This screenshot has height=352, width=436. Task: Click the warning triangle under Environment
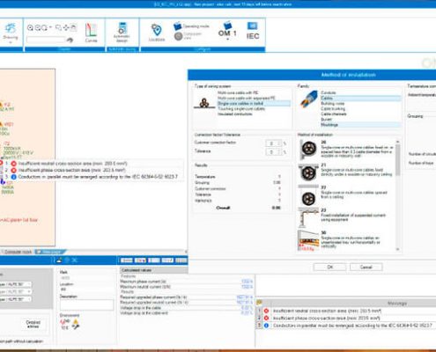click(x=76, y=322)
